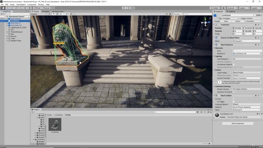Open the Transform component help icon
This screenshot has width=263, height=148.
point(256,25)
